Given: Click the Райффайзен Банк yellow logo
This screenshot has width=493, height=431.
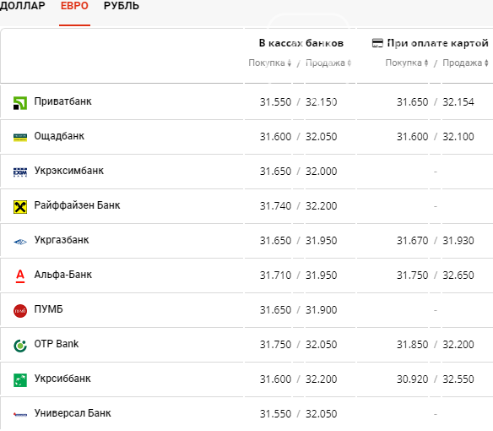Looking at the screenshot, I should pos(20,207).
